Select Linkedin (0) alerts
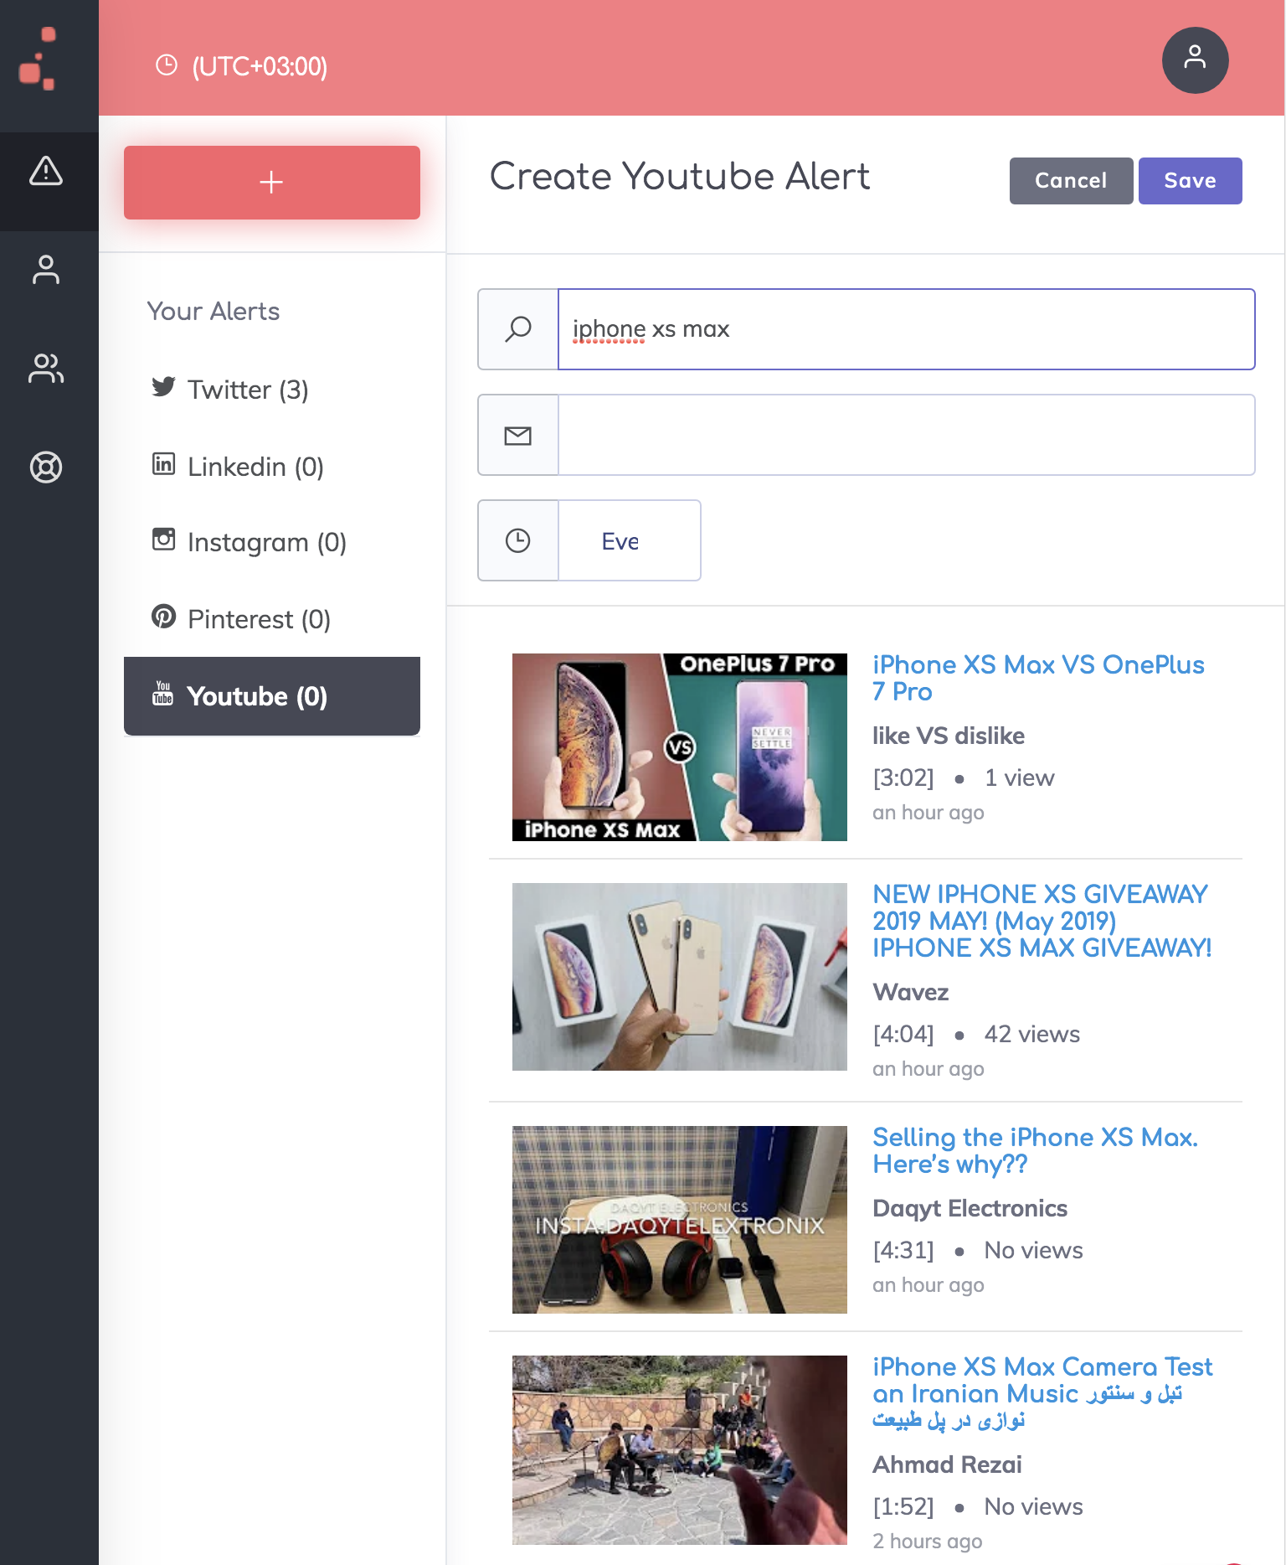 click(x=272, y=467)
